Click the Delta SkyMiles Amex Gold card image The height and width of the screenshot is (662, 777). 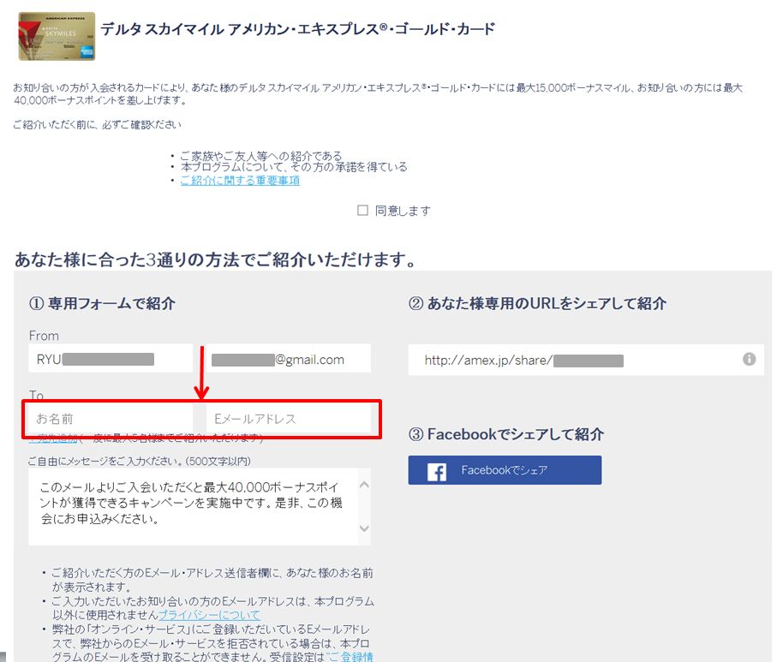57,37
